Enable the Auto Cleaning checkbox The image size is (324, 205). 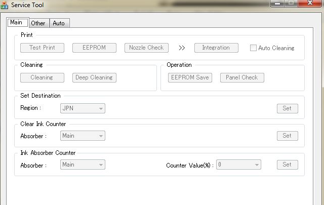[254, 48]
